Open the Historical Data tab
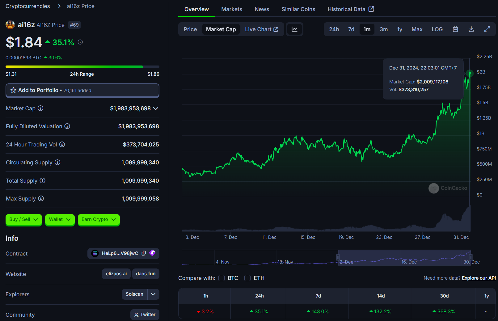 tap(351, 9)
